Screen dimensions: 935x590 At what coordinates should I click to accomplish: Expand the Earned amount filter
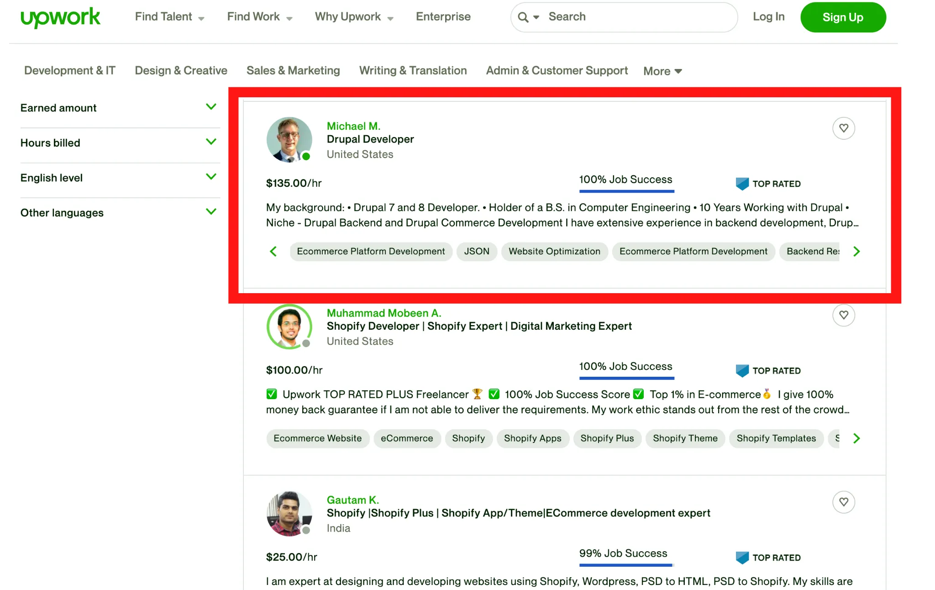(211, 107)
